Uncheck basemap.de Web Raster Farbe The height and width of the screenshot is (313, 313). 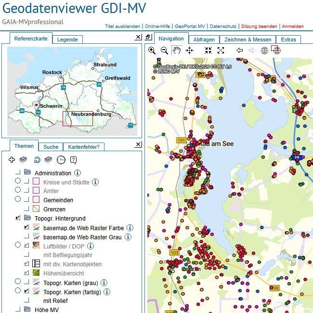click(x=26, y=227)
